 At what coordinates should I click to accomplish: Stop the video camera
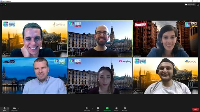(14, 109)
